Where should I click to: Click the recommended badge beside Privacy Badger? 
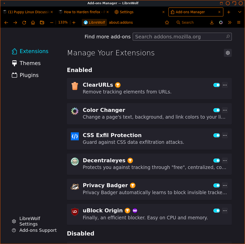tap(133, 185)
